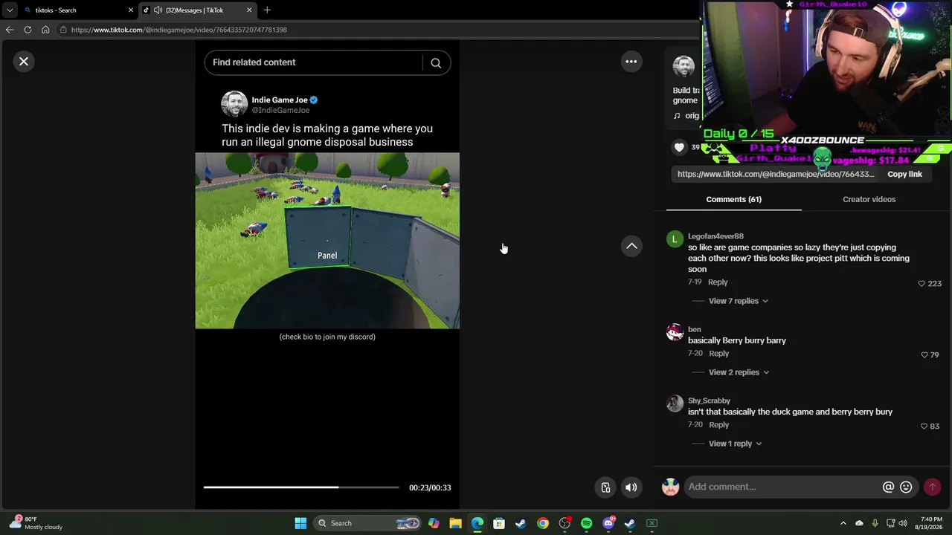Reply to Legofan4ever88's comment
The height and width of the screenshot is (535, 952).
coord(718,282)
